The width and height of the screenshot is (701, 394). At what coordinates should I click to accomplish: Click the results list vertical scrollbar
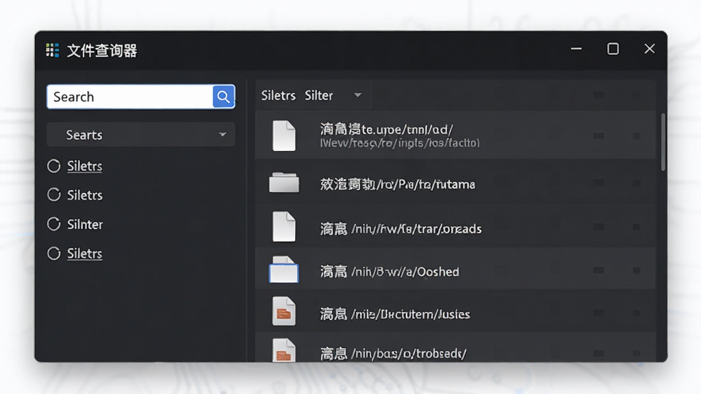663,142
